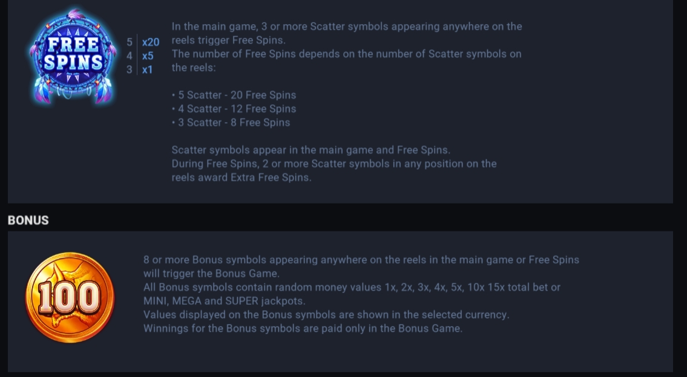Select the x1 payout for 3 scatters

click(x=147, y=69)
